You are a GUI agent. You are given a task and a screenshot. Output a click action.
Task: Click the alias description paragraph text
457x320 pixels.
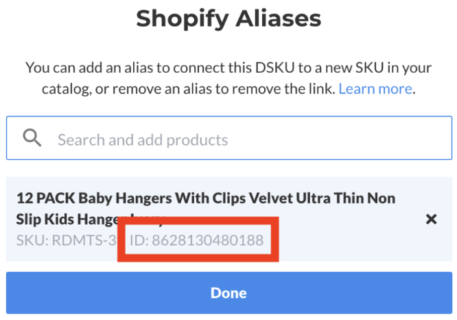point(228,78)
